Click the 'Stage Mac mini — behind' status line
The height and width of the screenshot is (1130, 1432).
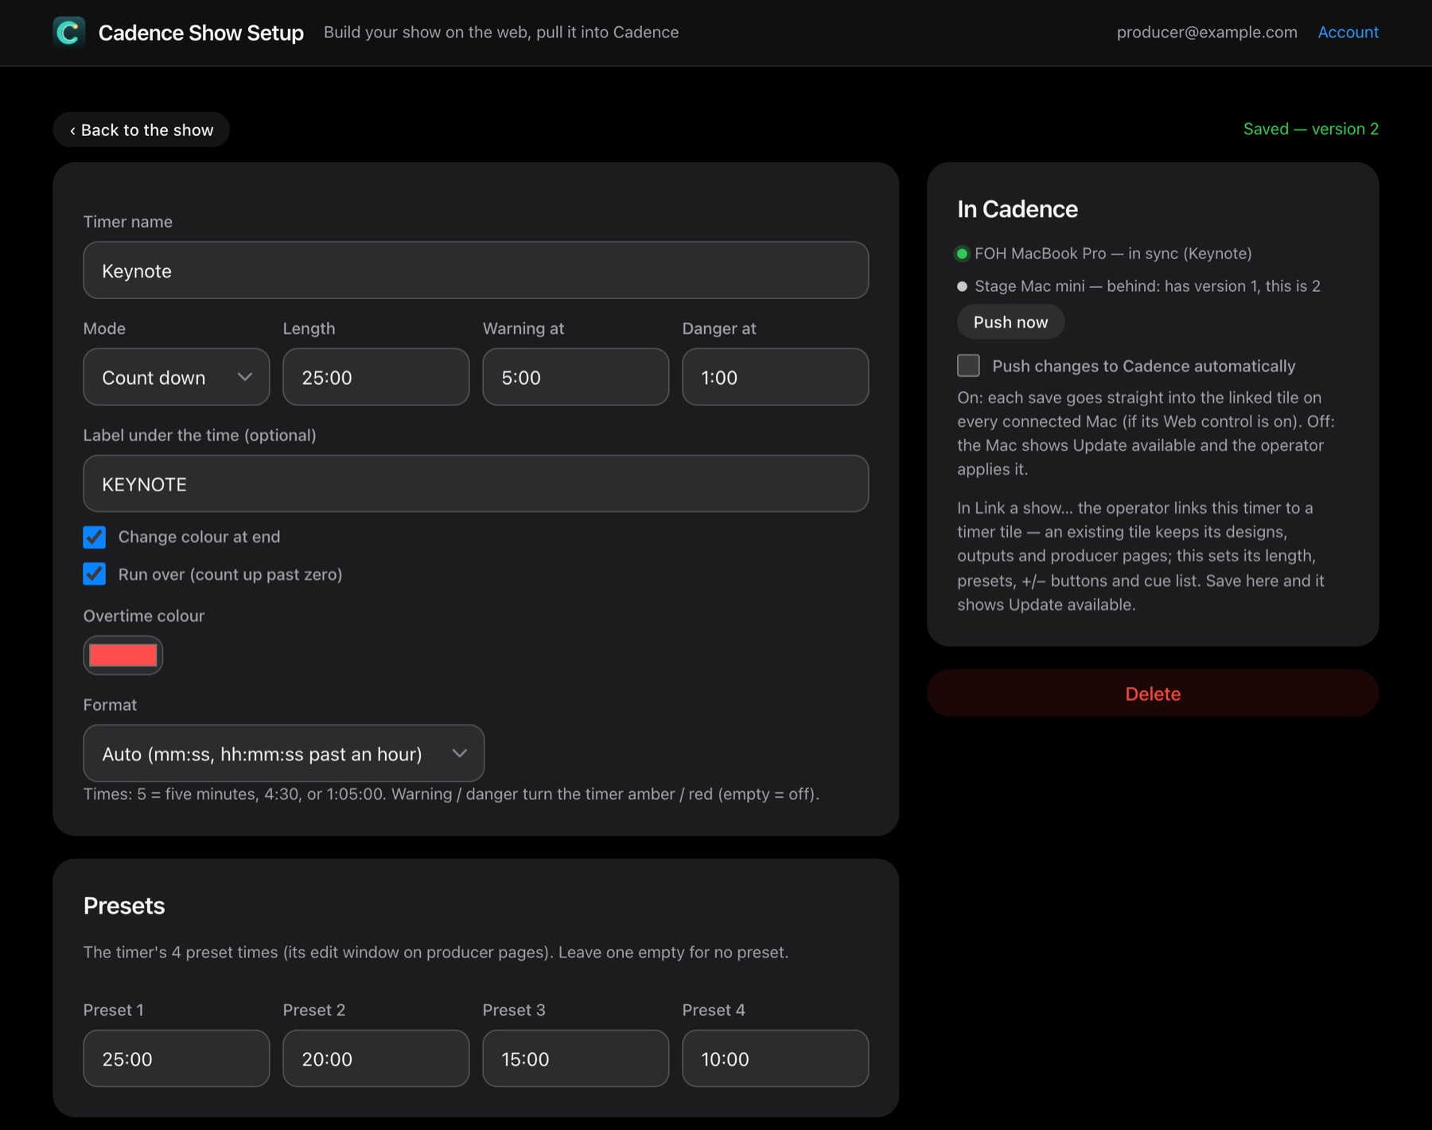click(x=1147, y=286)
